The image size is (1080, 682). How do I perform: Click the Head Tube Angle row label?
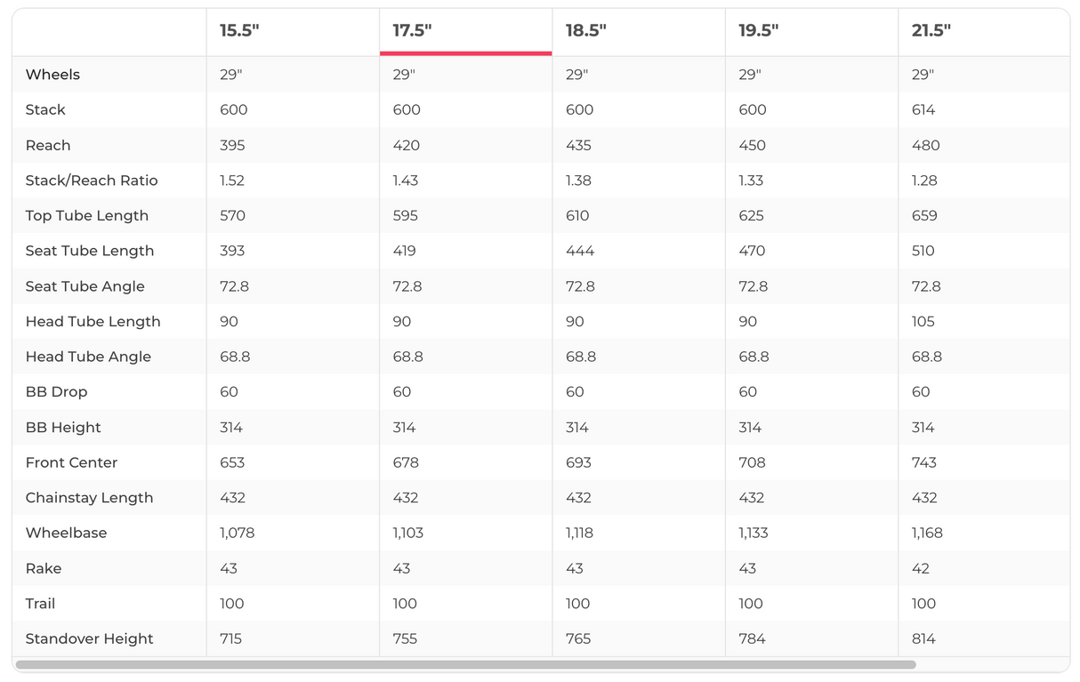88,357
